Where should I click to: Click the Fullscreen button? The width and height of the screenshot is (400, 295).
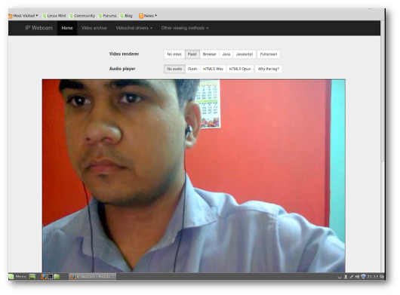269,54
